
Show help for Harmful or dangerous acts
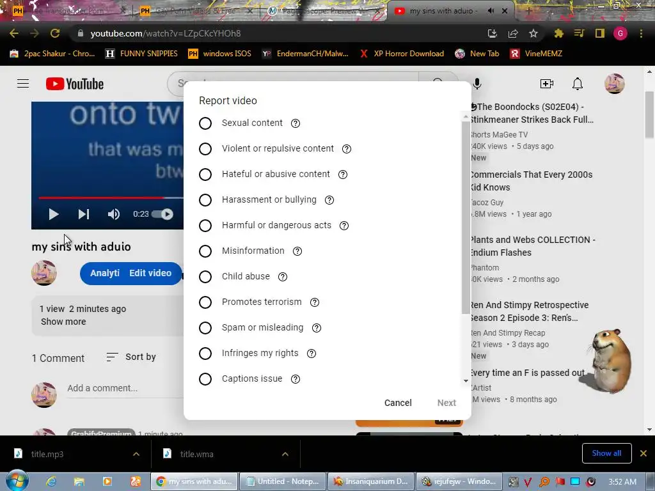343,226
